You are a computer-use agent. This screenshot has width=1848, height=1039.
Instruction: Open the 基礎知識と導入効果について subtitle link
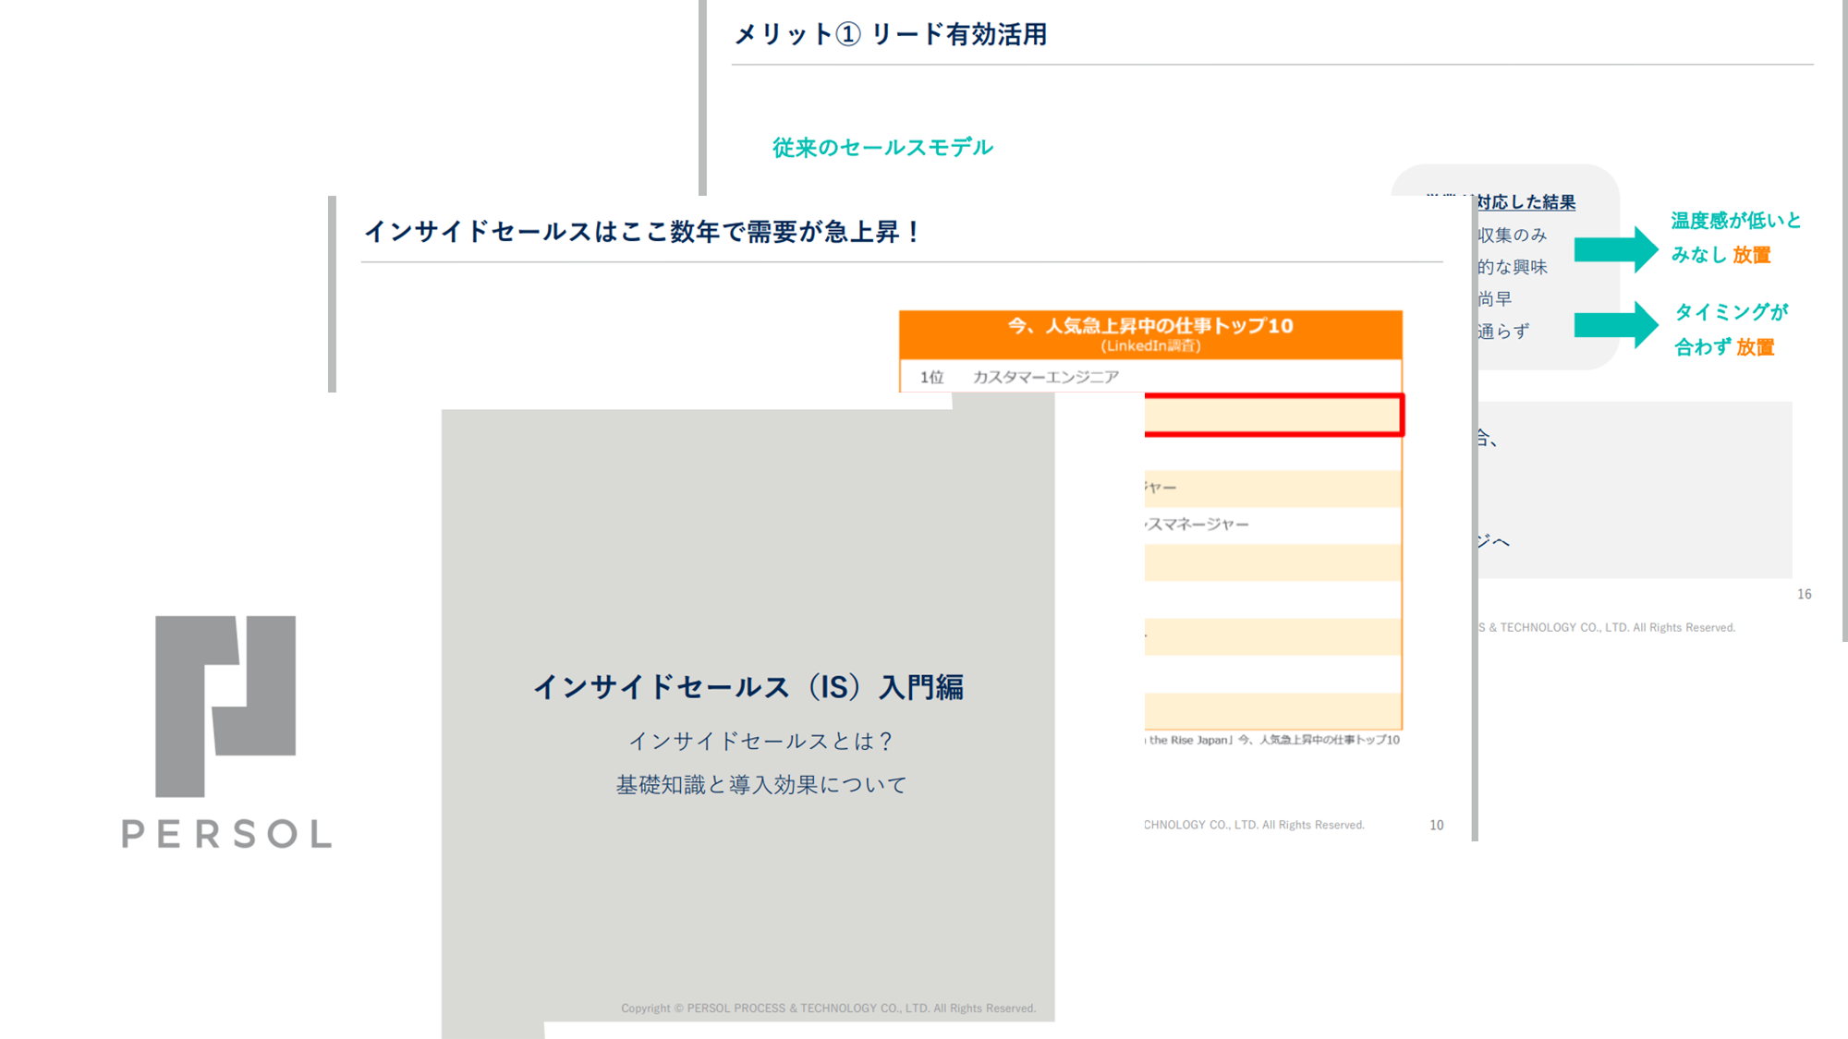(760, 783)
